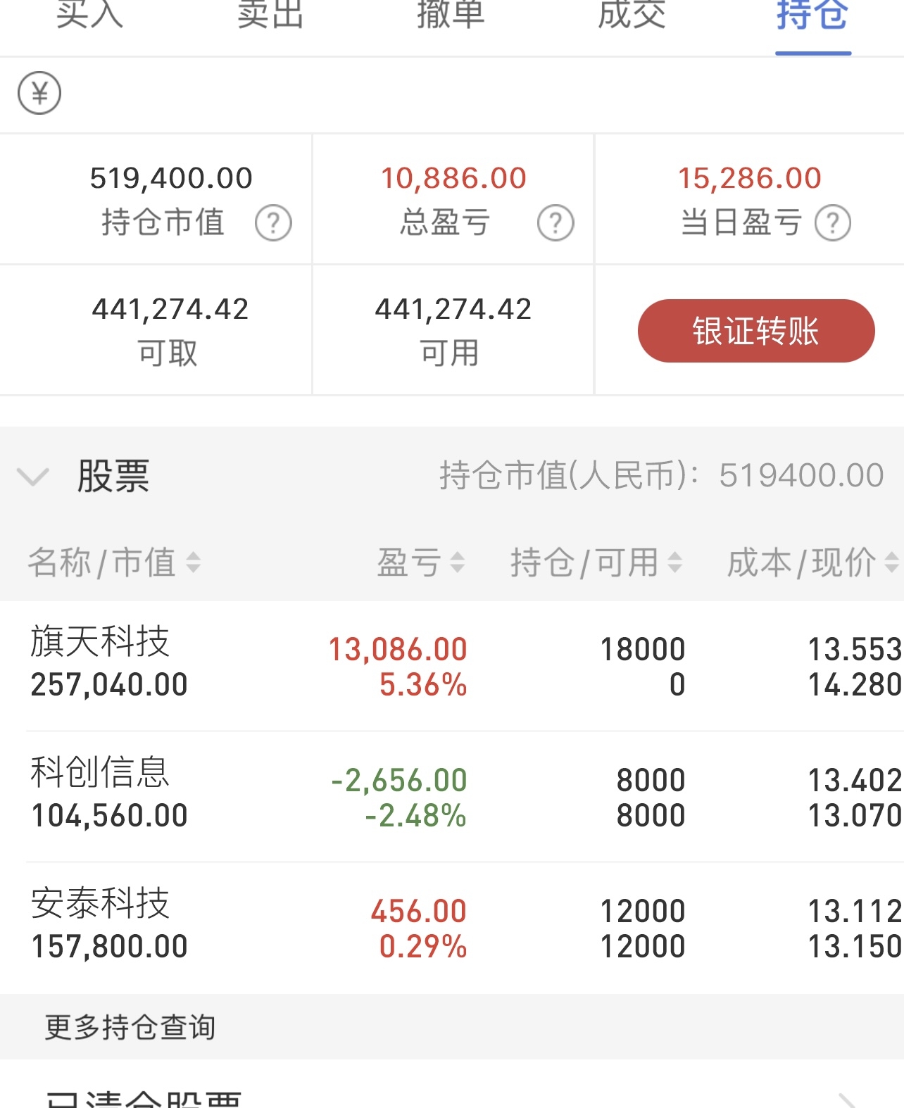Switch to the 卖出 tab
The width and height of the screenshot is (904, 1108).
click(x=270, y=14)
